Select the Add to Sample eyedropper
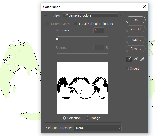155x136 pixels. point(136,59)
